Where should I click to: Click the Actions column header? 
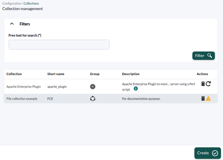(202, 74)
